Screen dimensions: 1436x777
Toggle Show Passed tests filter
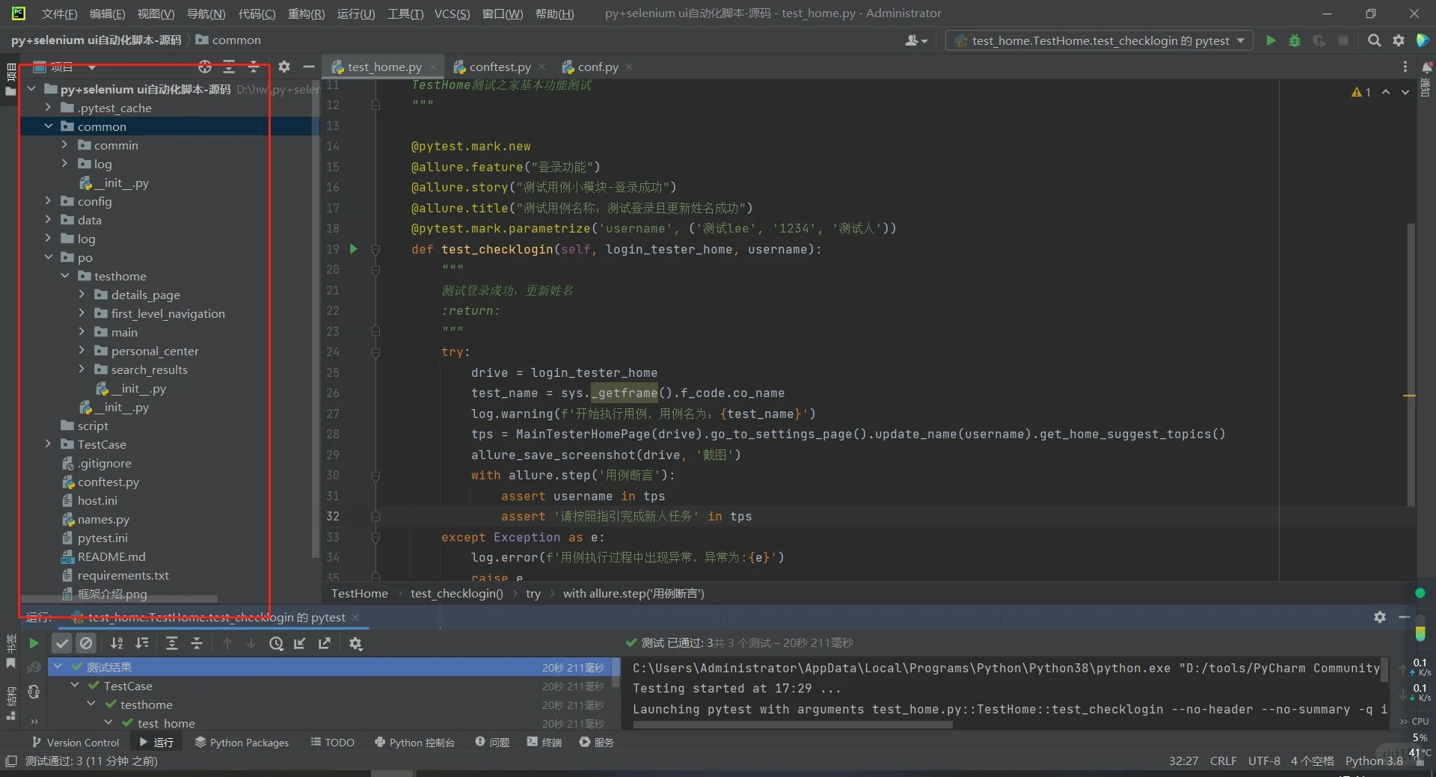62,644
